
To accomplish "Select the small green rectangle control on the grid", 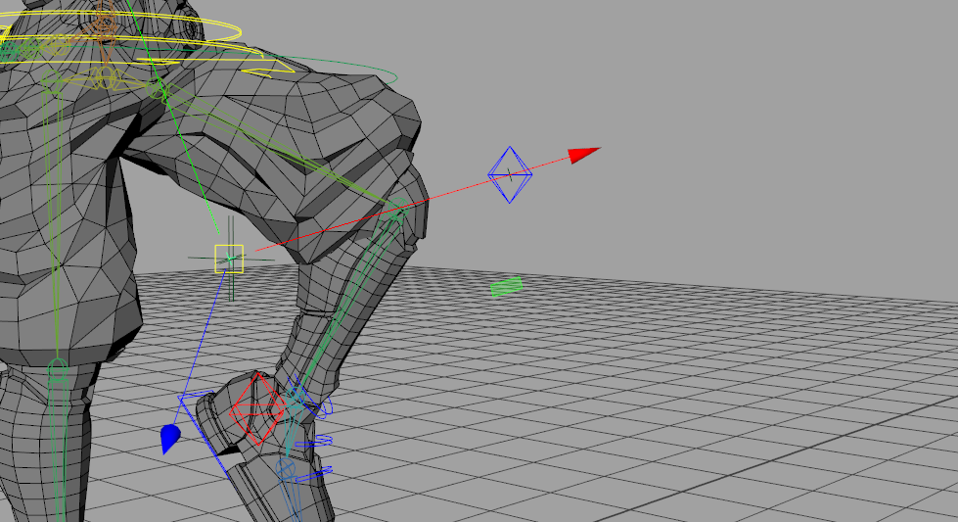I will 507,287.
